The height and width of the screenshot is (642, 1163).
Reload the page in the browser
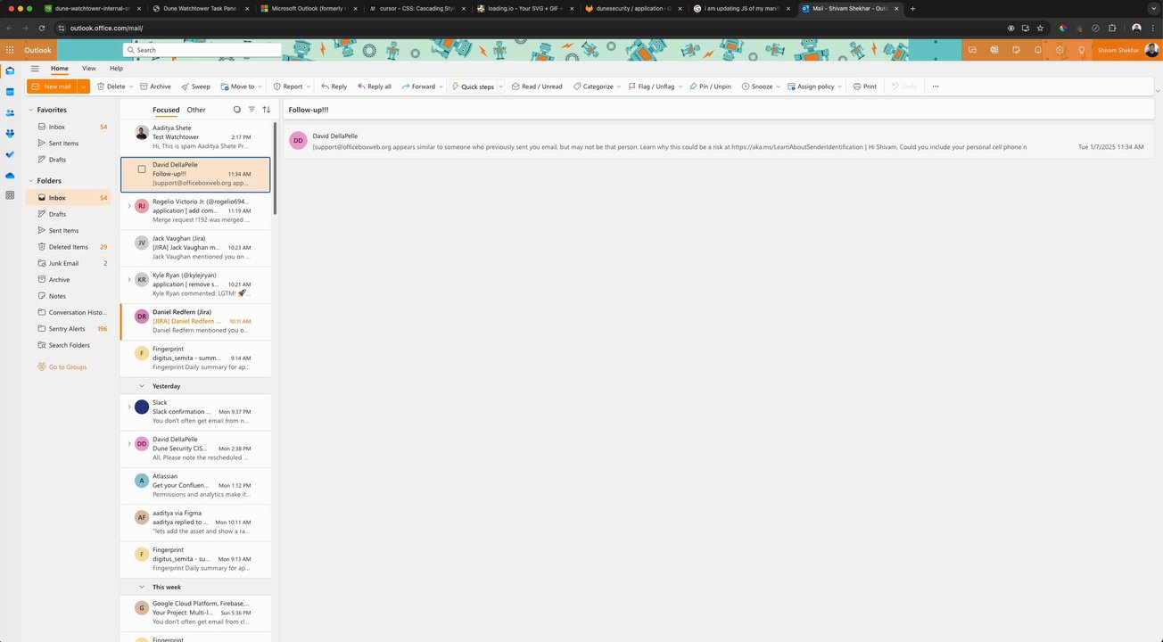(x=41, y=28)
